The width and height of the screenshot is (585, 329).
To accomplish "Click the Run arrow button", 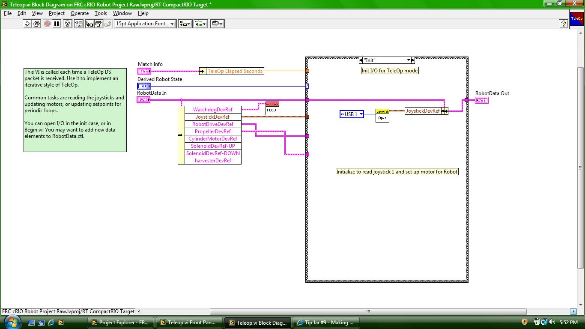I will pos(27,24).
